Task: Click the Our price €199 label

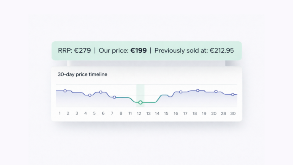Action: [x=122, y=50]
